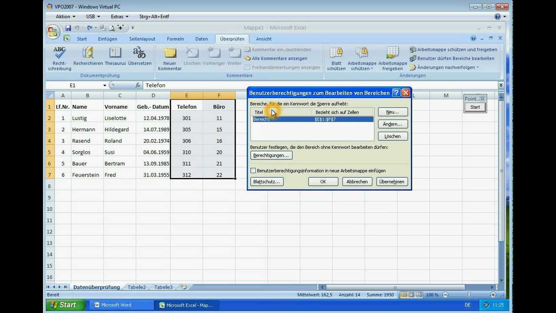Click zoom out minus button
The image size is (556, 313).
[445, 295]
